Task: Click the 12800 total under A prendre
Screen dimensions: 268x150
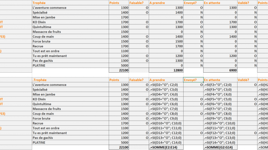Action: point(166,70)
